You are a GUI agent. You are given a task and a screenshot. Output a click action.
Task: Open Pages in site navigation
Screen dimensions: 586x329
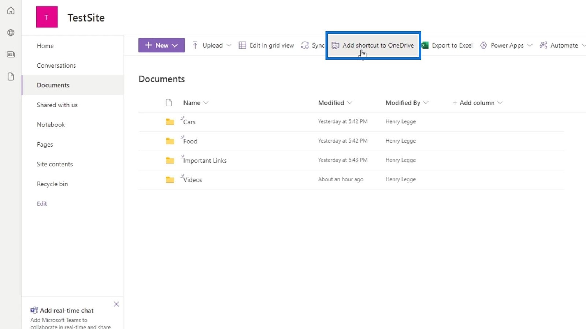tap(45, 144)
